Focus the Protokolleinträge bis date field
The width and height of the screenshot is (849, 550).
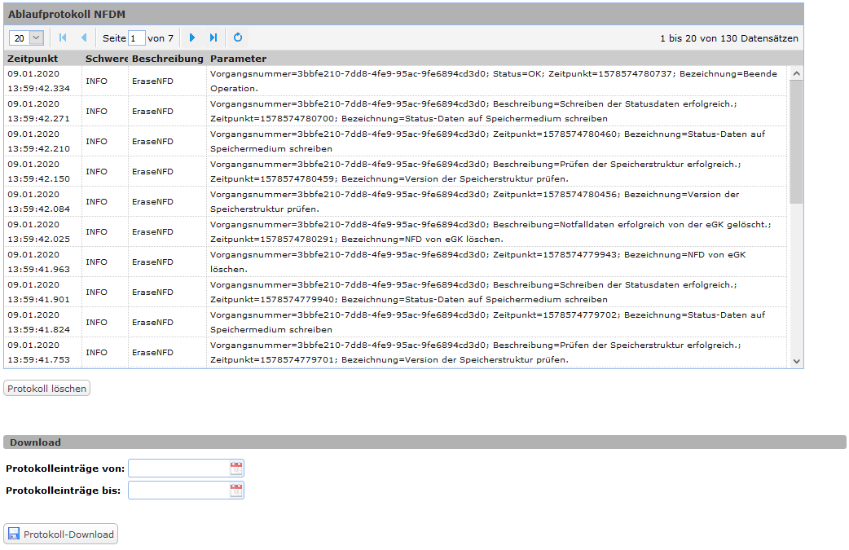(x=178, y=490)
